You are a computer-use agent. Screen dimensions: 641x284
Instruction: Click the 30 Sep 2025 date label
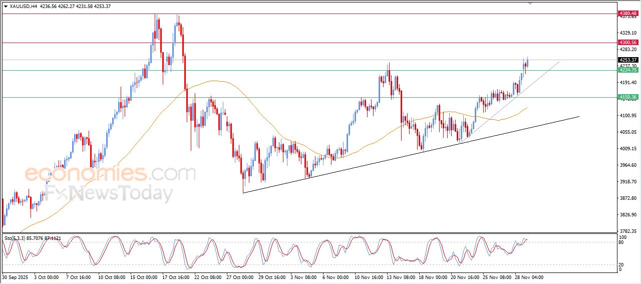click(16, 276)
